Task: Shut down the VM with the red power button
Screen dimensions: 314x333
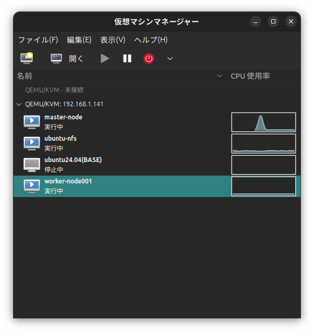Action: [x=149, y=58]
